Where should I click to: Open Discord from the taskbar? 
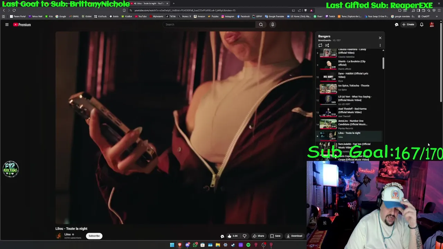[x=187, y=245]
